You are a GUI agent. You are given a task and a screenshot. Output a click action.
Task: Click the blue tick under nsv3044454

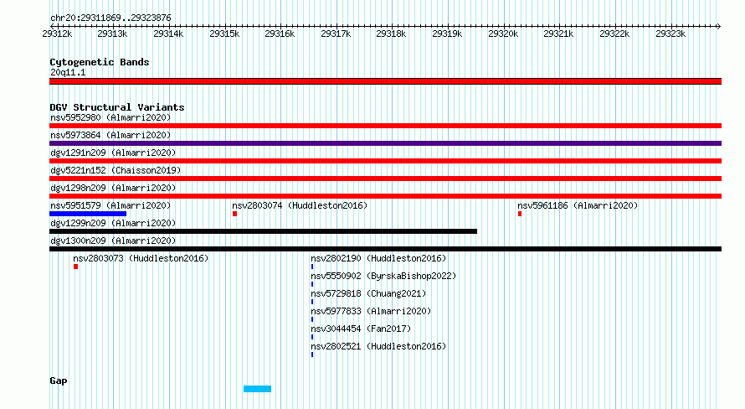[x=312, y=337]
